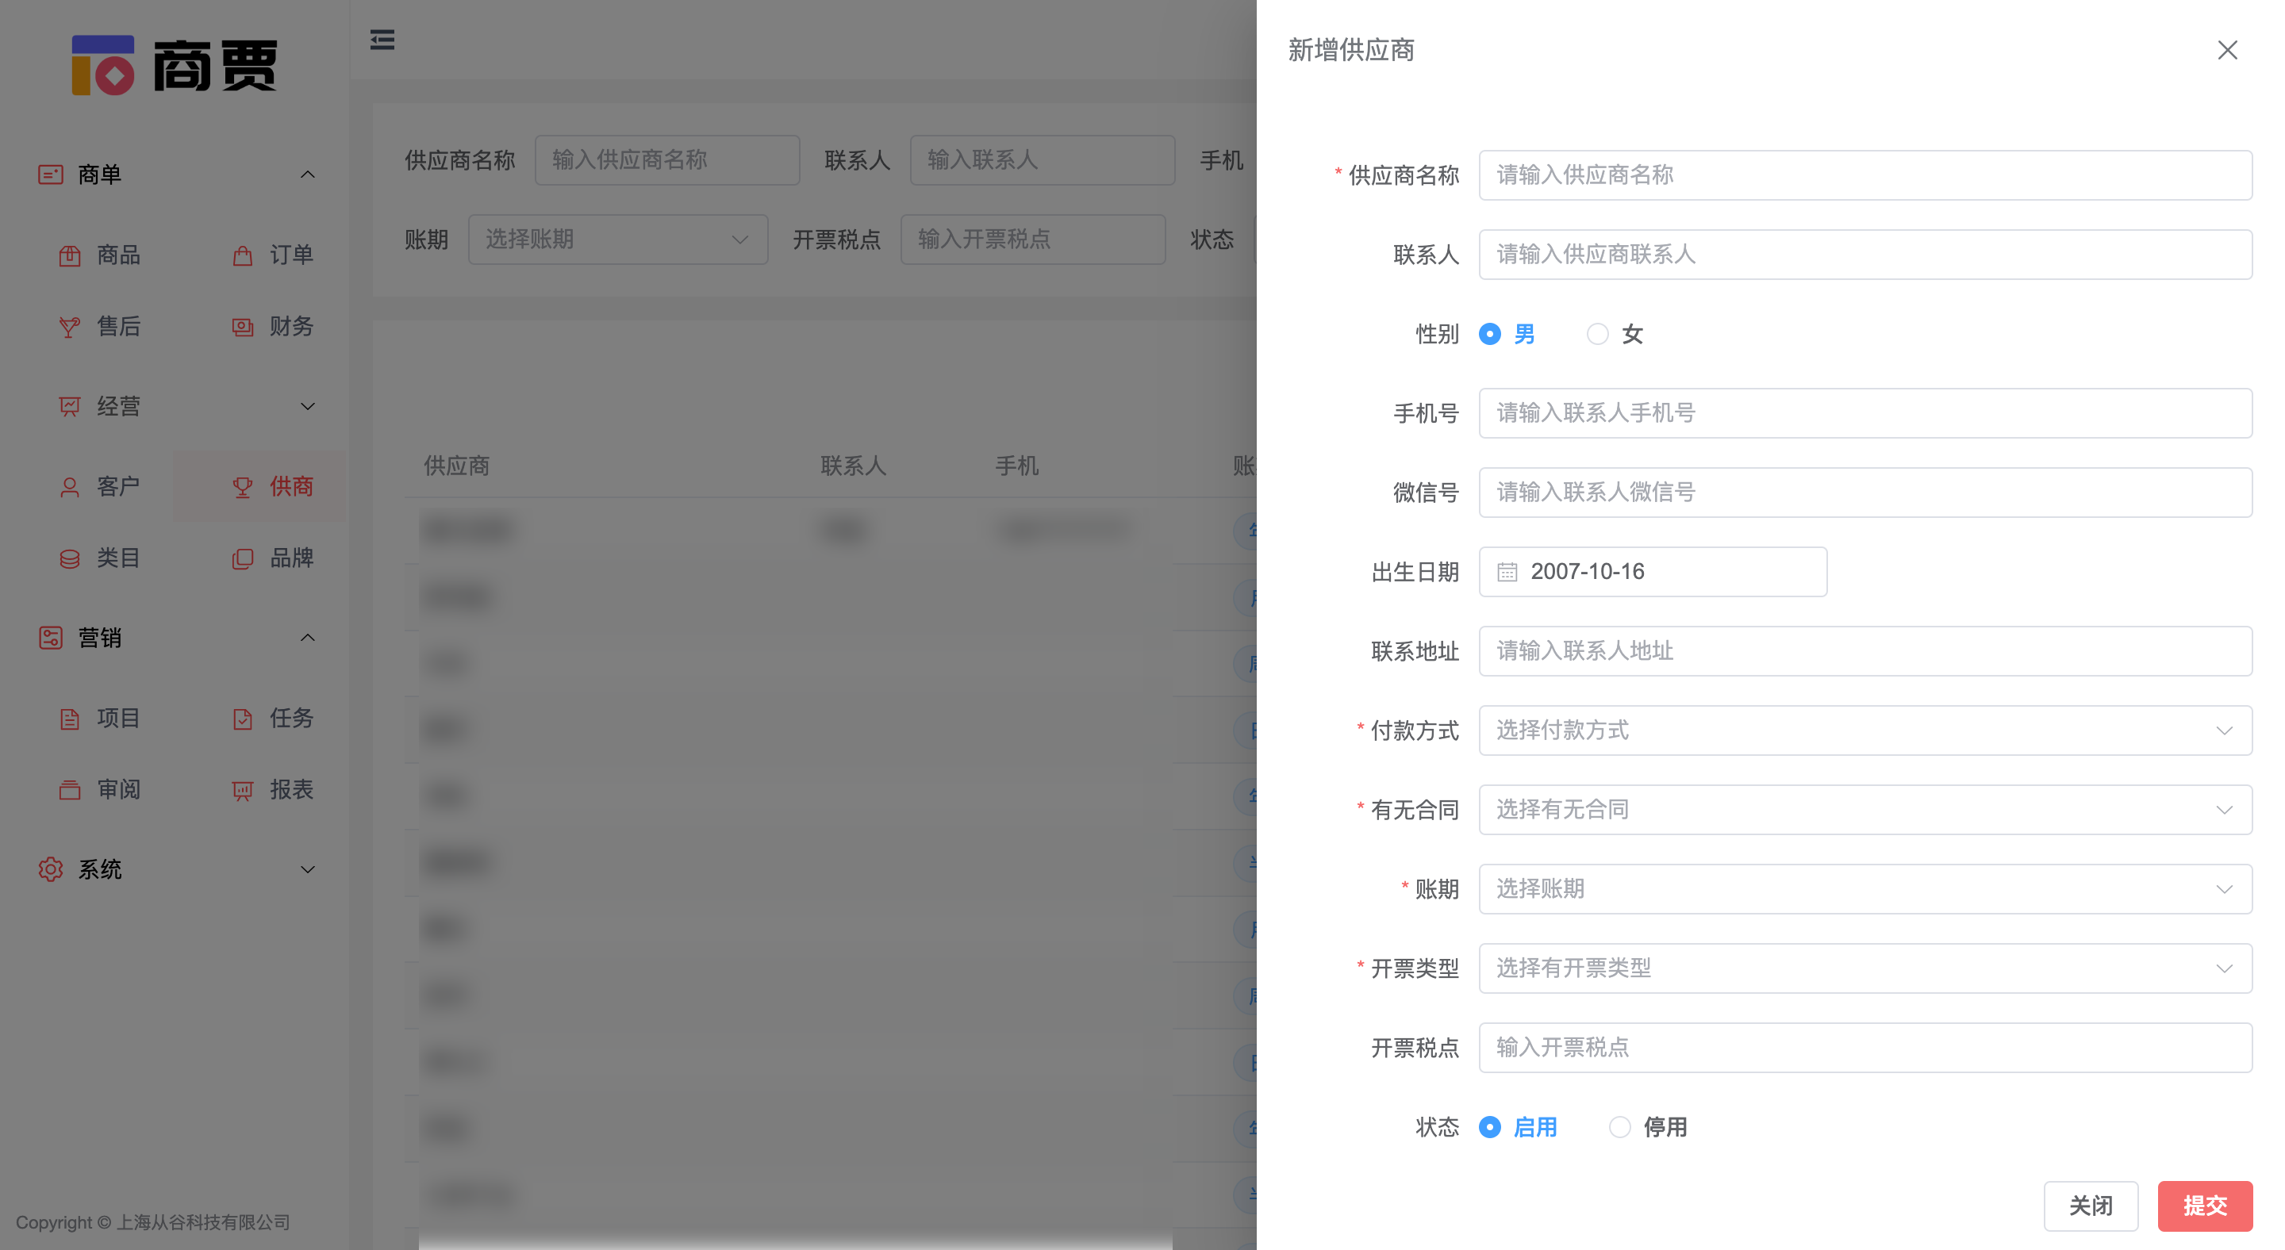Open the 开票类型 dropdown
Image resolution: width=2285 pixels, height=1250 pixels.
(1863, 968)
